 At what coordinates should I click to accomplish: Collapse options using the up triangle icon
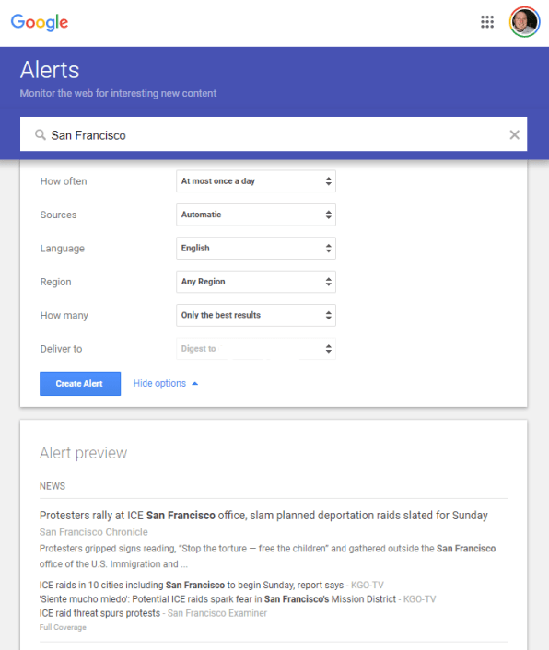(x=195, y=384)
